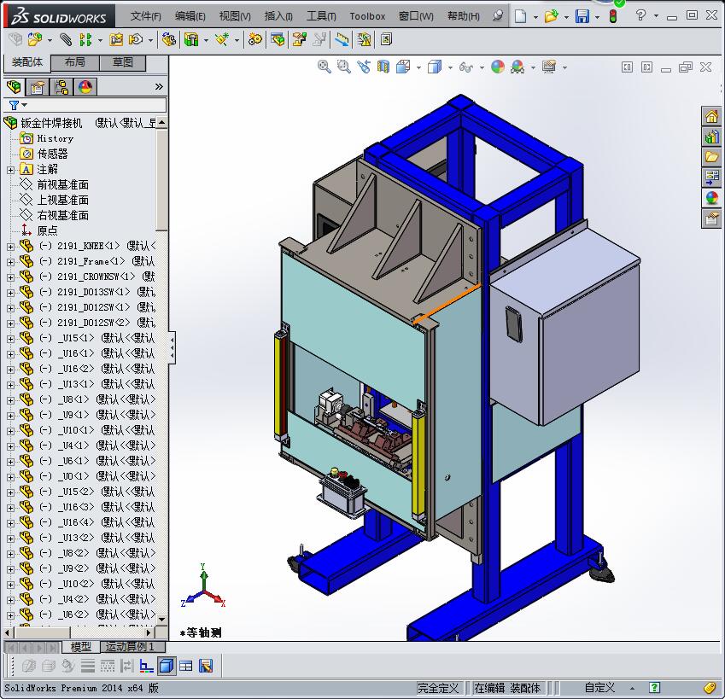Click Bill of Materials icon
Screen dimensions: 725x699
click(278, 40)
